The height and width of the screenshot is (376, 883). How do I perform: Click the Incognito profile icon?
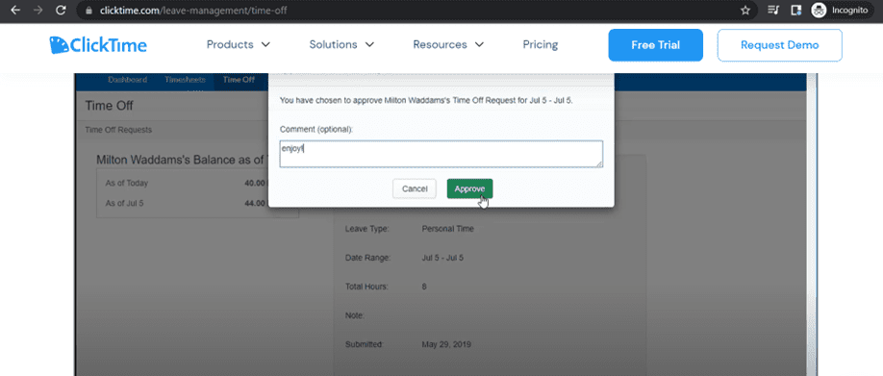[819, 11]
